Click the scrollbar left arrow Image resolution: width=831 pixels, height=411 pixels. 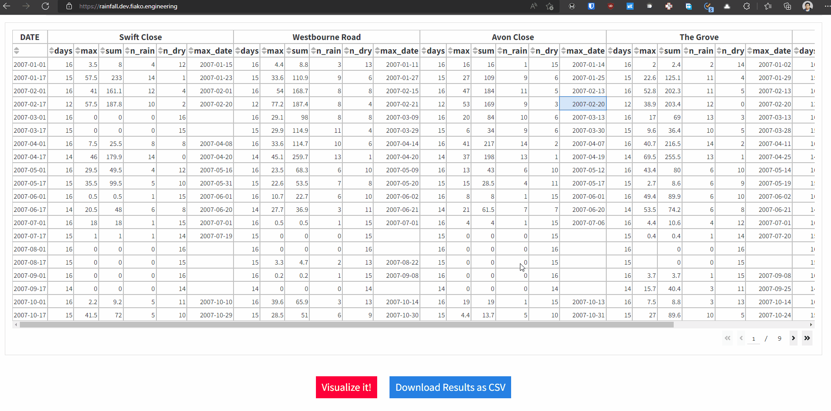[x=16, y=325]
